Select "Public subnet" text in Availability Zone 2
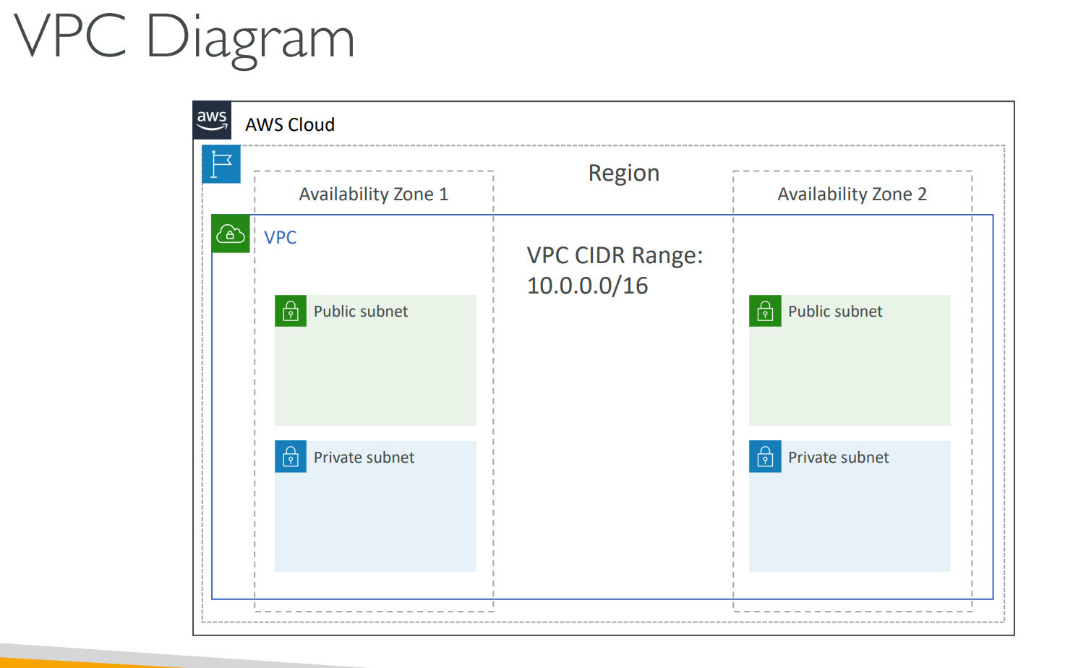This screenshot has width=1065, height=668. coord(835,312)
